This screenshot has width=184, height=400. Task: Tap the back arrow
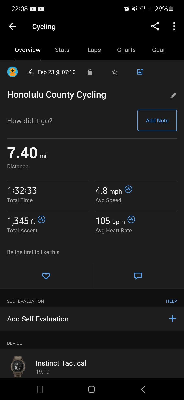pyautogui.click(x=12, y=26)
